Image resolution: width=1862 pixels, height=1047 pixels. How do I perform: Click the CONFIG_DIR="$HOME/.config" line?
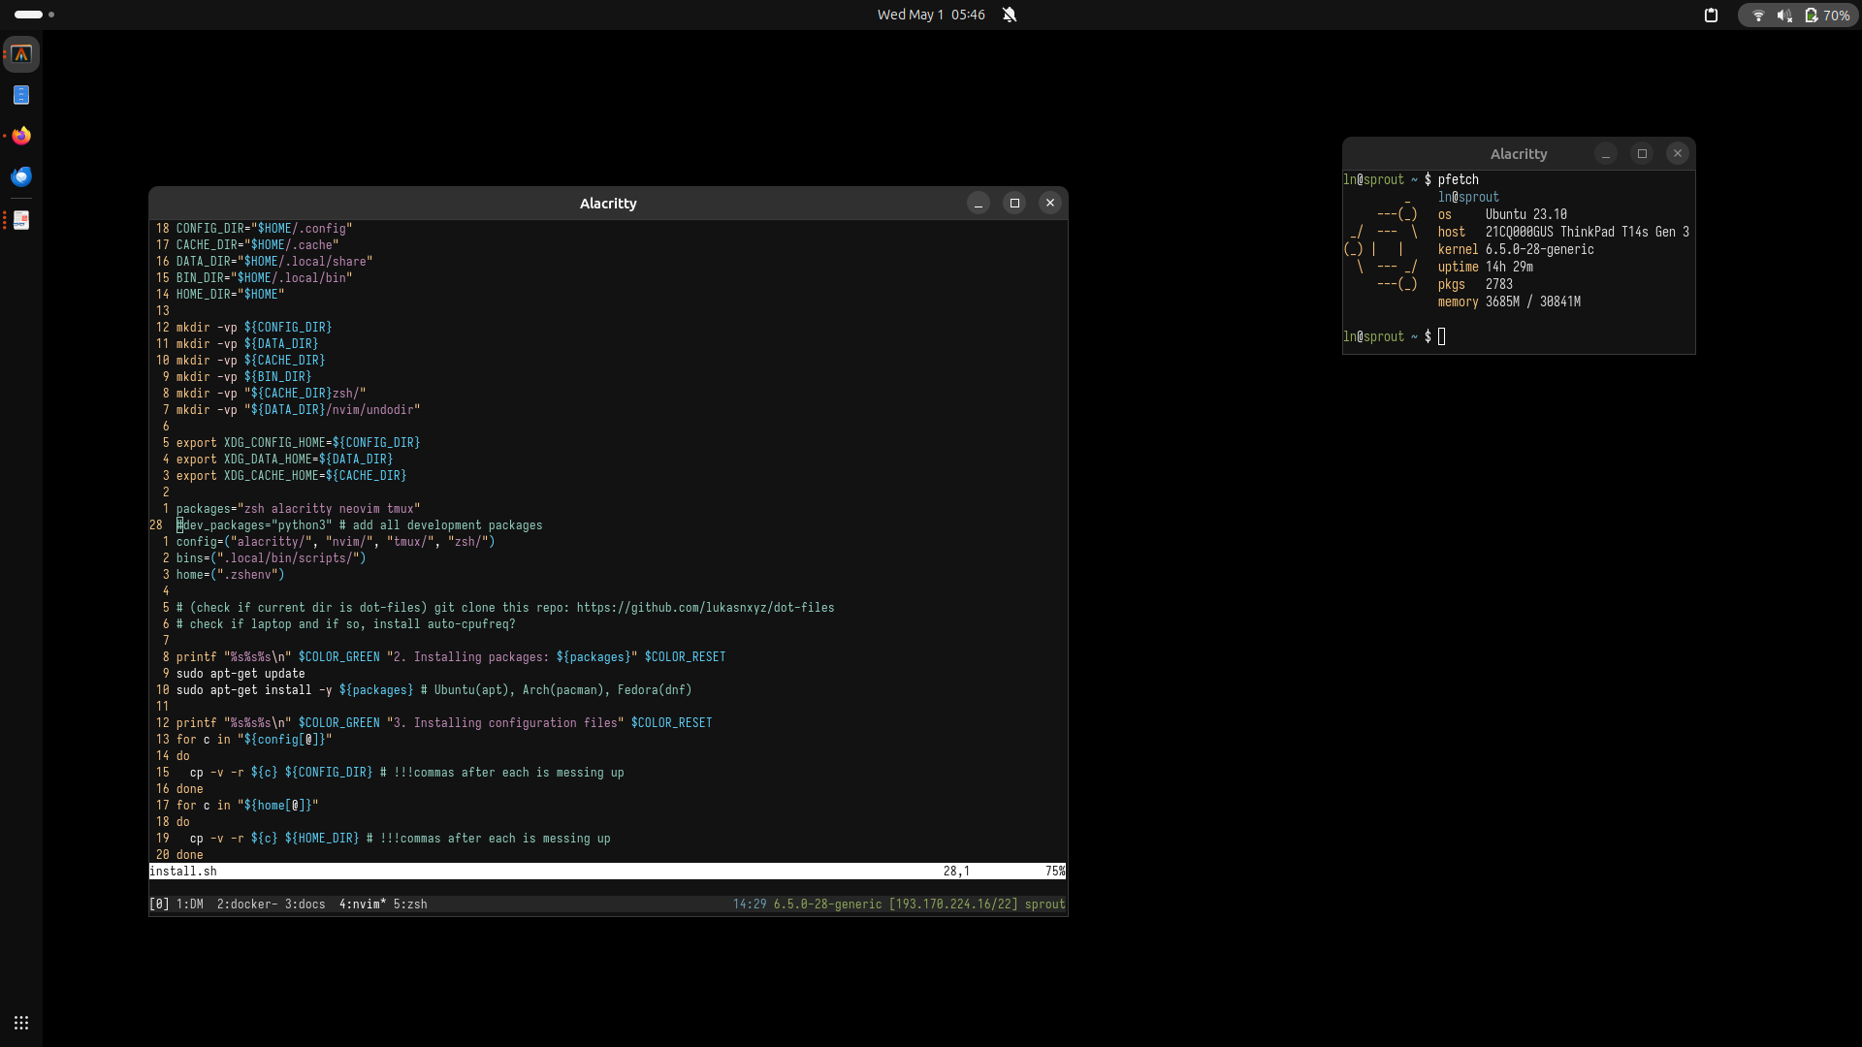point(265,229)
